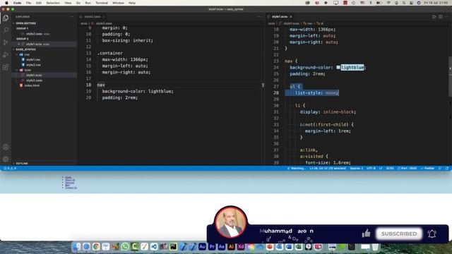Open the Source Control view
This screenshot has width=452, height=254.
coord(6,42)
